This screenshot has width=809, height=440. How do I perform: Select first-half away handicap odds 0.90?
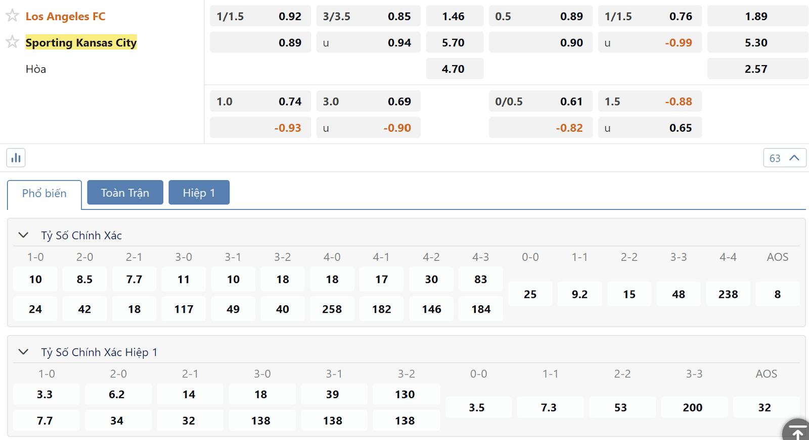541,43
